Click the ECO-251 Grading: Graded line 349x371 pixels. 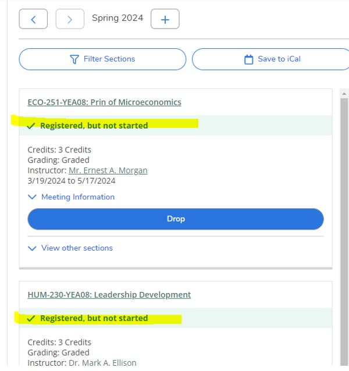(x=58, y=160)
